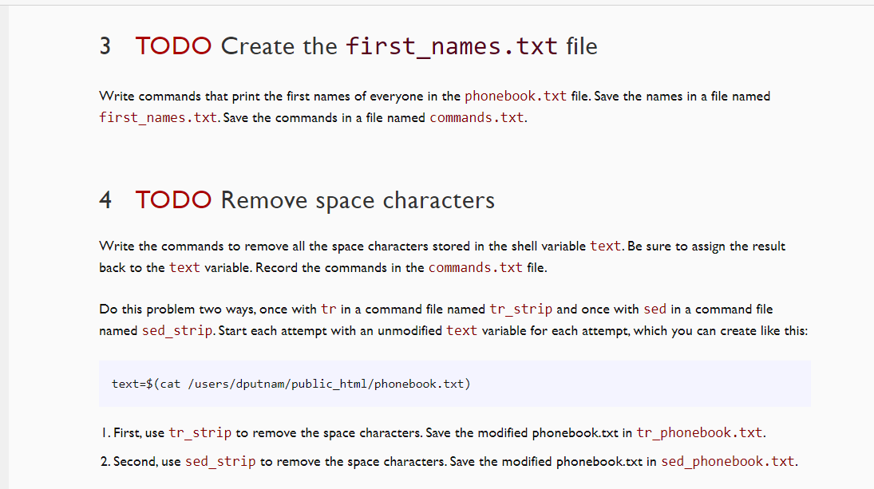
Task: Click the section number '3' heading marker
Action: (x=105, y=46)
